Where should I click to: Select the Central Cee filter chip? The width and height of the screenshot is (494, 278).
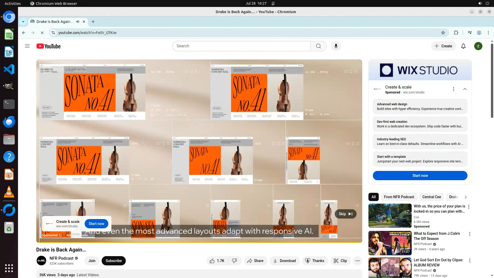[x=431, y=197]
